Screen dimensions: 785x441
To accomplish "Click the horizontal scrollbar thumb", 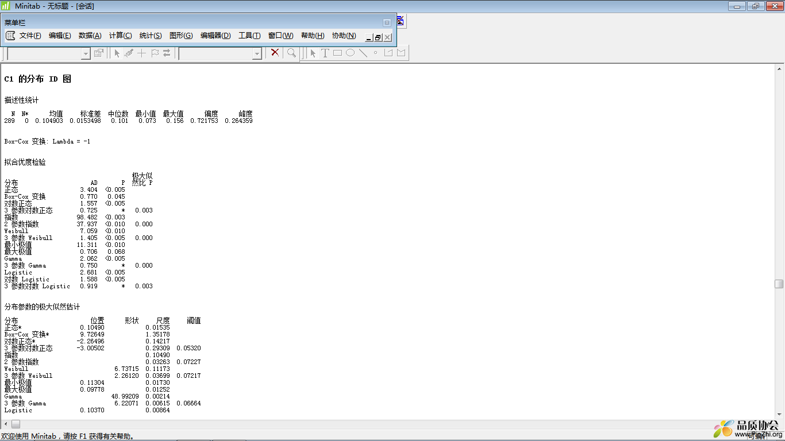I will (x=16, y=424).
